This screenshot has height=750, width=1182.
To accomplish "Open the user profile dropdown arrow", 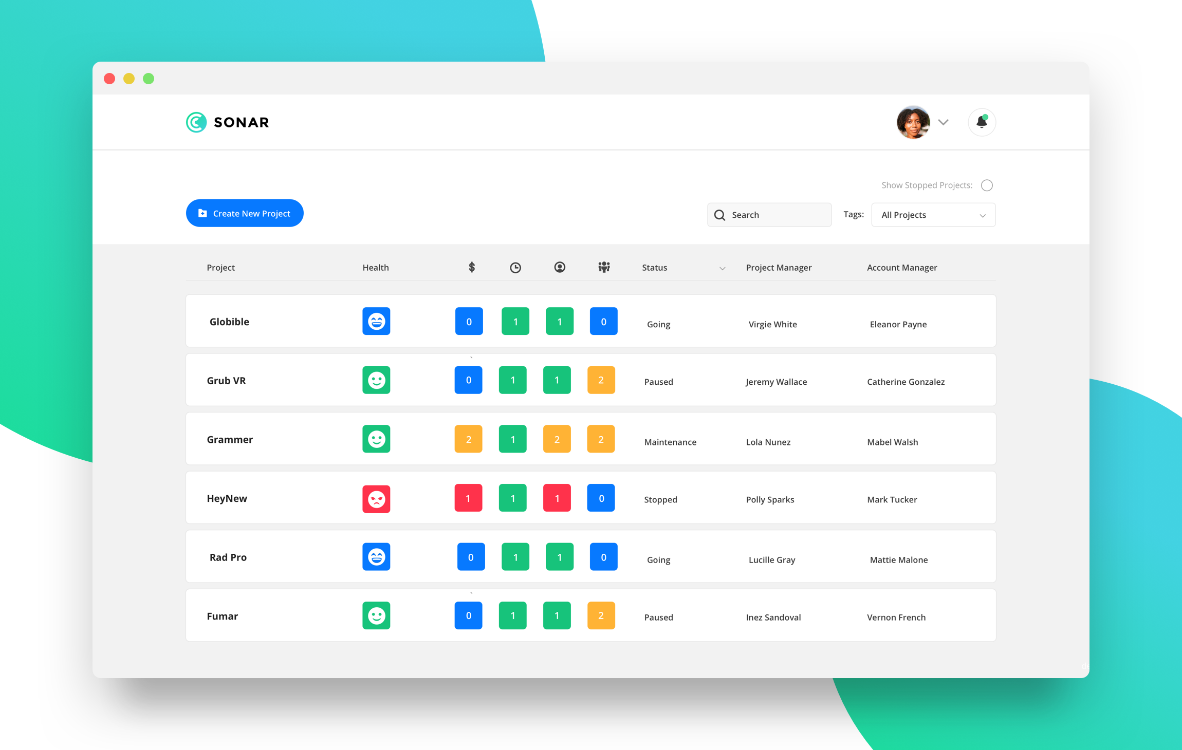I will pos(944,122).
